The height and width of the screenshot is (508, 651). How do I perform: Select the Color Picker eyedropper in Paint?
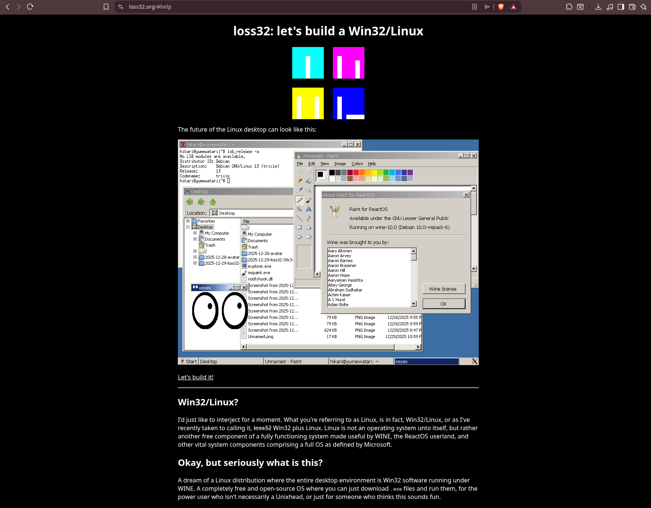tap(299, 190)
